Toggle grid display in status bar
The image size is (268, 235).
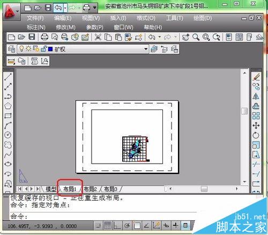(x=108, y=225)
